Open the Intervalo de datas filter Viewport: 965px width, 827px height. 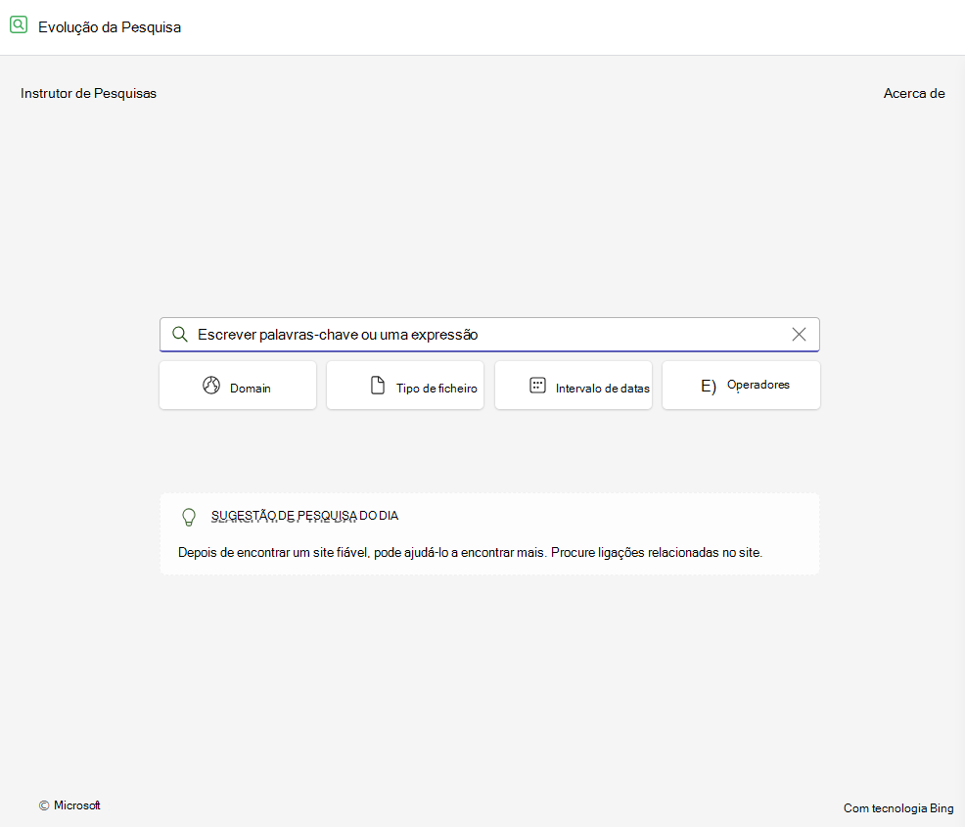point(573,386)
